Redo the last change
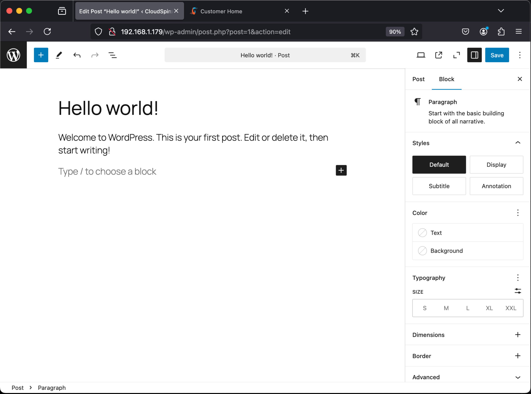Image resolution: width=531 pixels, height=394 pixels. [x=95, y=55]
